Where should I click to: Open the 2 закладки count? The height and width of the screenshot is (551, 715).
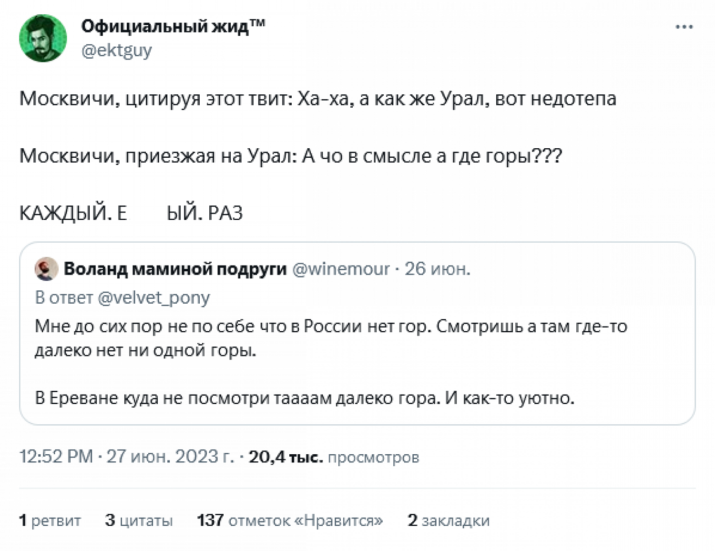coord(449,520)
